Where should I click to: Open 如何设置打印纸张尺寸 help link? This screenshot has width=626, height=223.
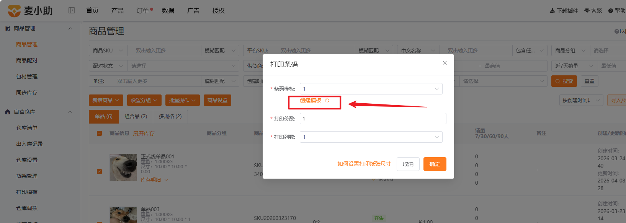coord(364,164)
